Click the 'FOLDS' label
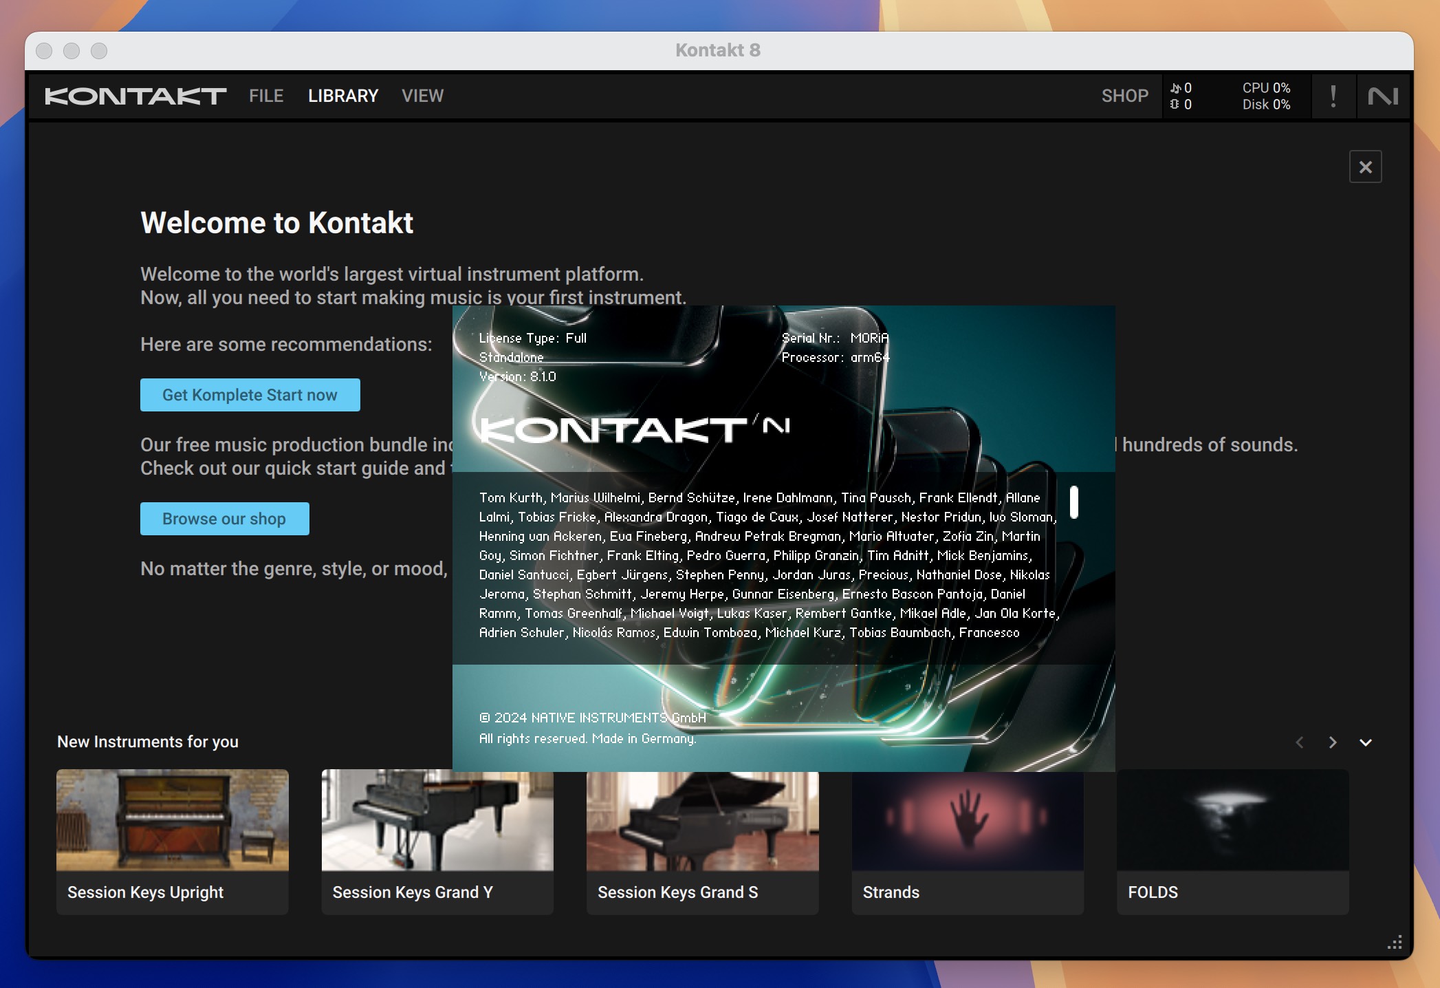 (x=1153, y=892)
